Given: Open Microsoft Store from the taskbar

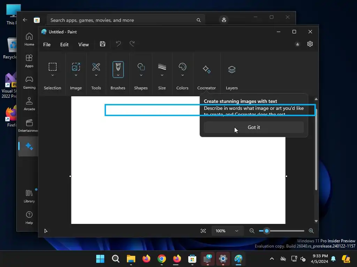Looking at the screenshot, I should [x=192, y=259].
